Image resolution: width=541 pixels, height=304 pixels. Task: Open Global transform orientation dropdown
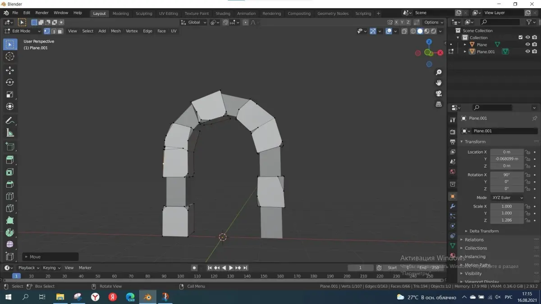(194, 22)
